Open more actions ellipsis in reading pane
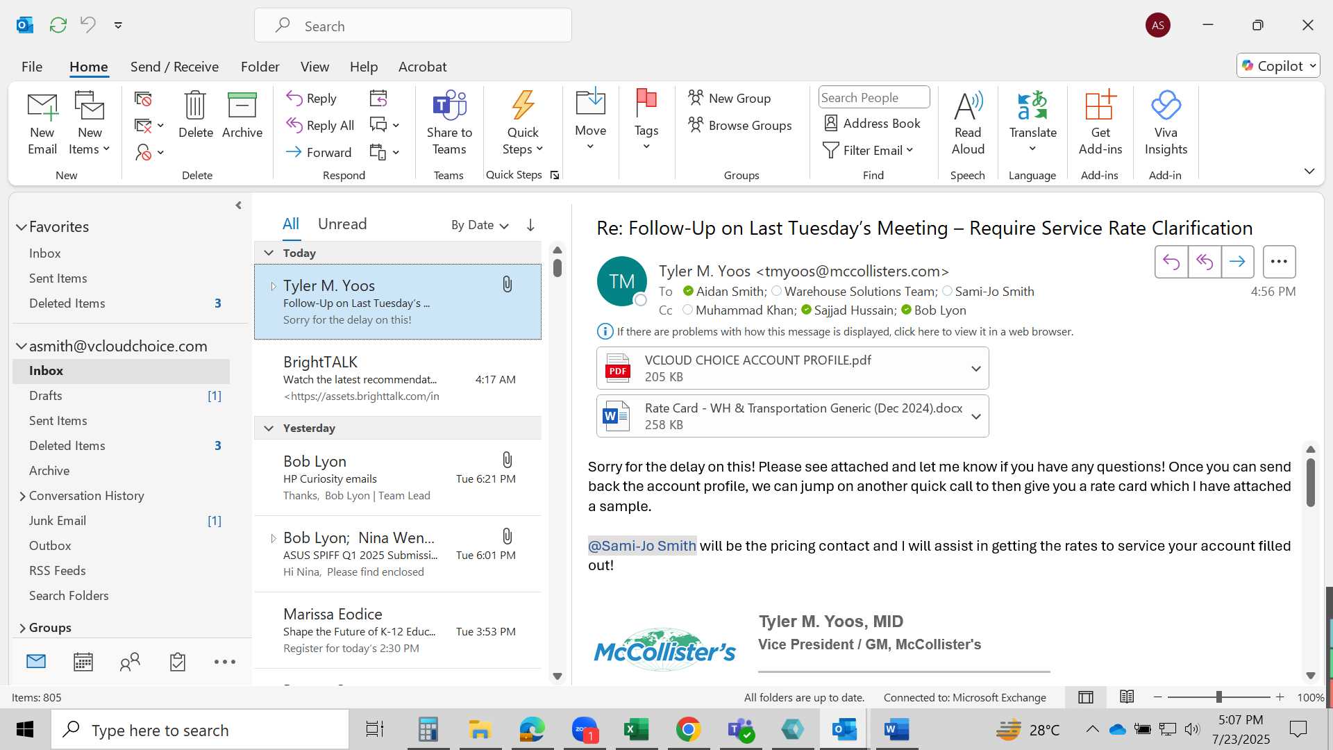1333x750 pixels. click(x=1279, y=262)
